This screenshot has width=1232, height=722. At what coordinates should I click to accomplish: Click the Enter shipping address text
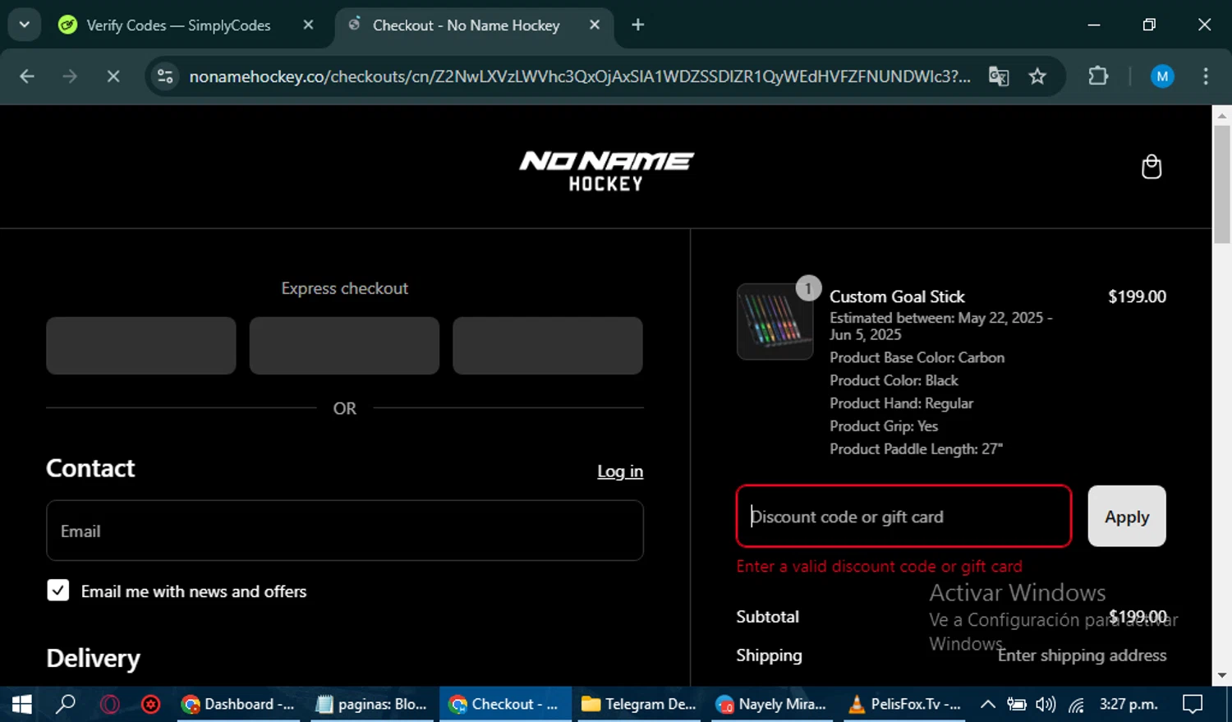coord(1082,655)
